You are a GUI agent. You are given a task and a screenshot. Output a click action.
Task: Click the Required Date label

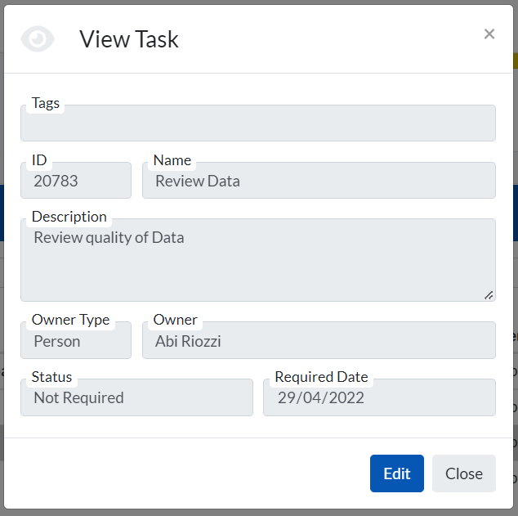321,377
